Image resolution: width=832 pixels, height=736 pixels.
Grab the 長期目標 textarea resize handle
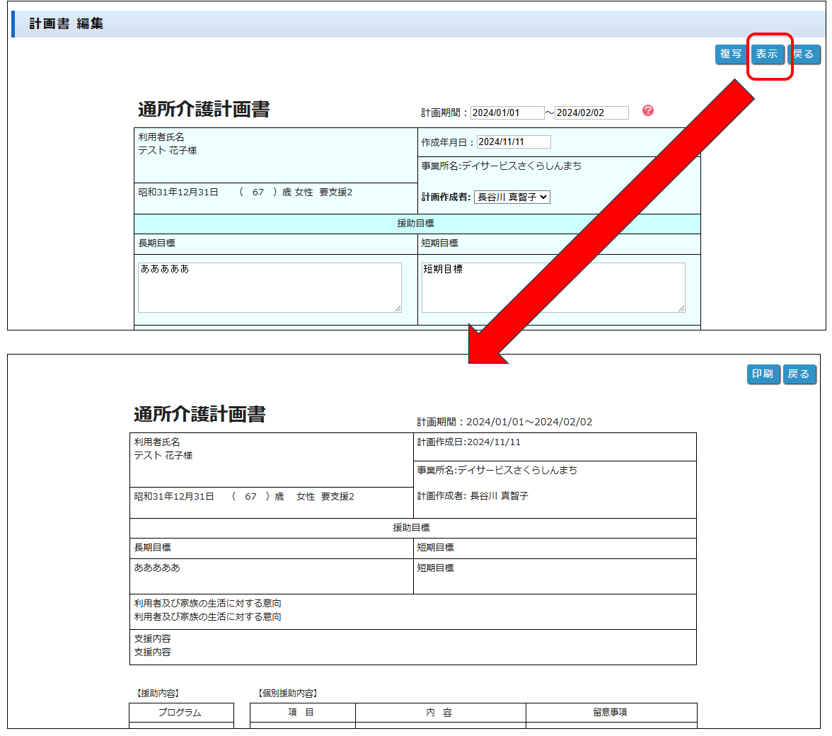point(398,309)
